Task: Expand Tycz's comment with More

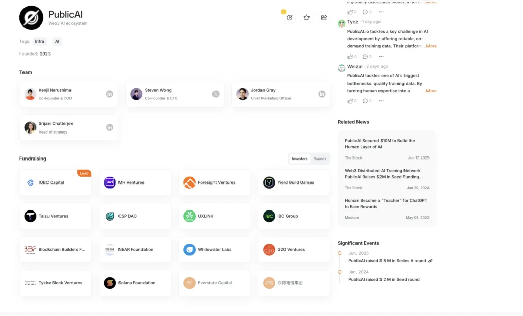Action: (x=430, y=46)
